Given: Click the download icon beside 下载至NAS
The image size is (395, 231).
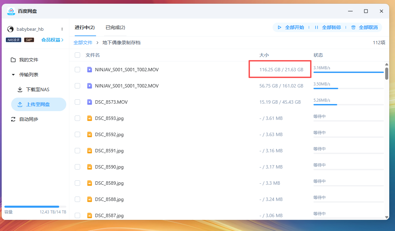Looking at the screenshot, I should [20, 89].
